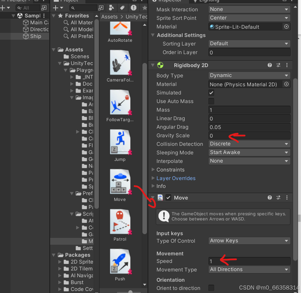Open Move component help icon
This screenshot has width=301, height=293.
[270, 198]
